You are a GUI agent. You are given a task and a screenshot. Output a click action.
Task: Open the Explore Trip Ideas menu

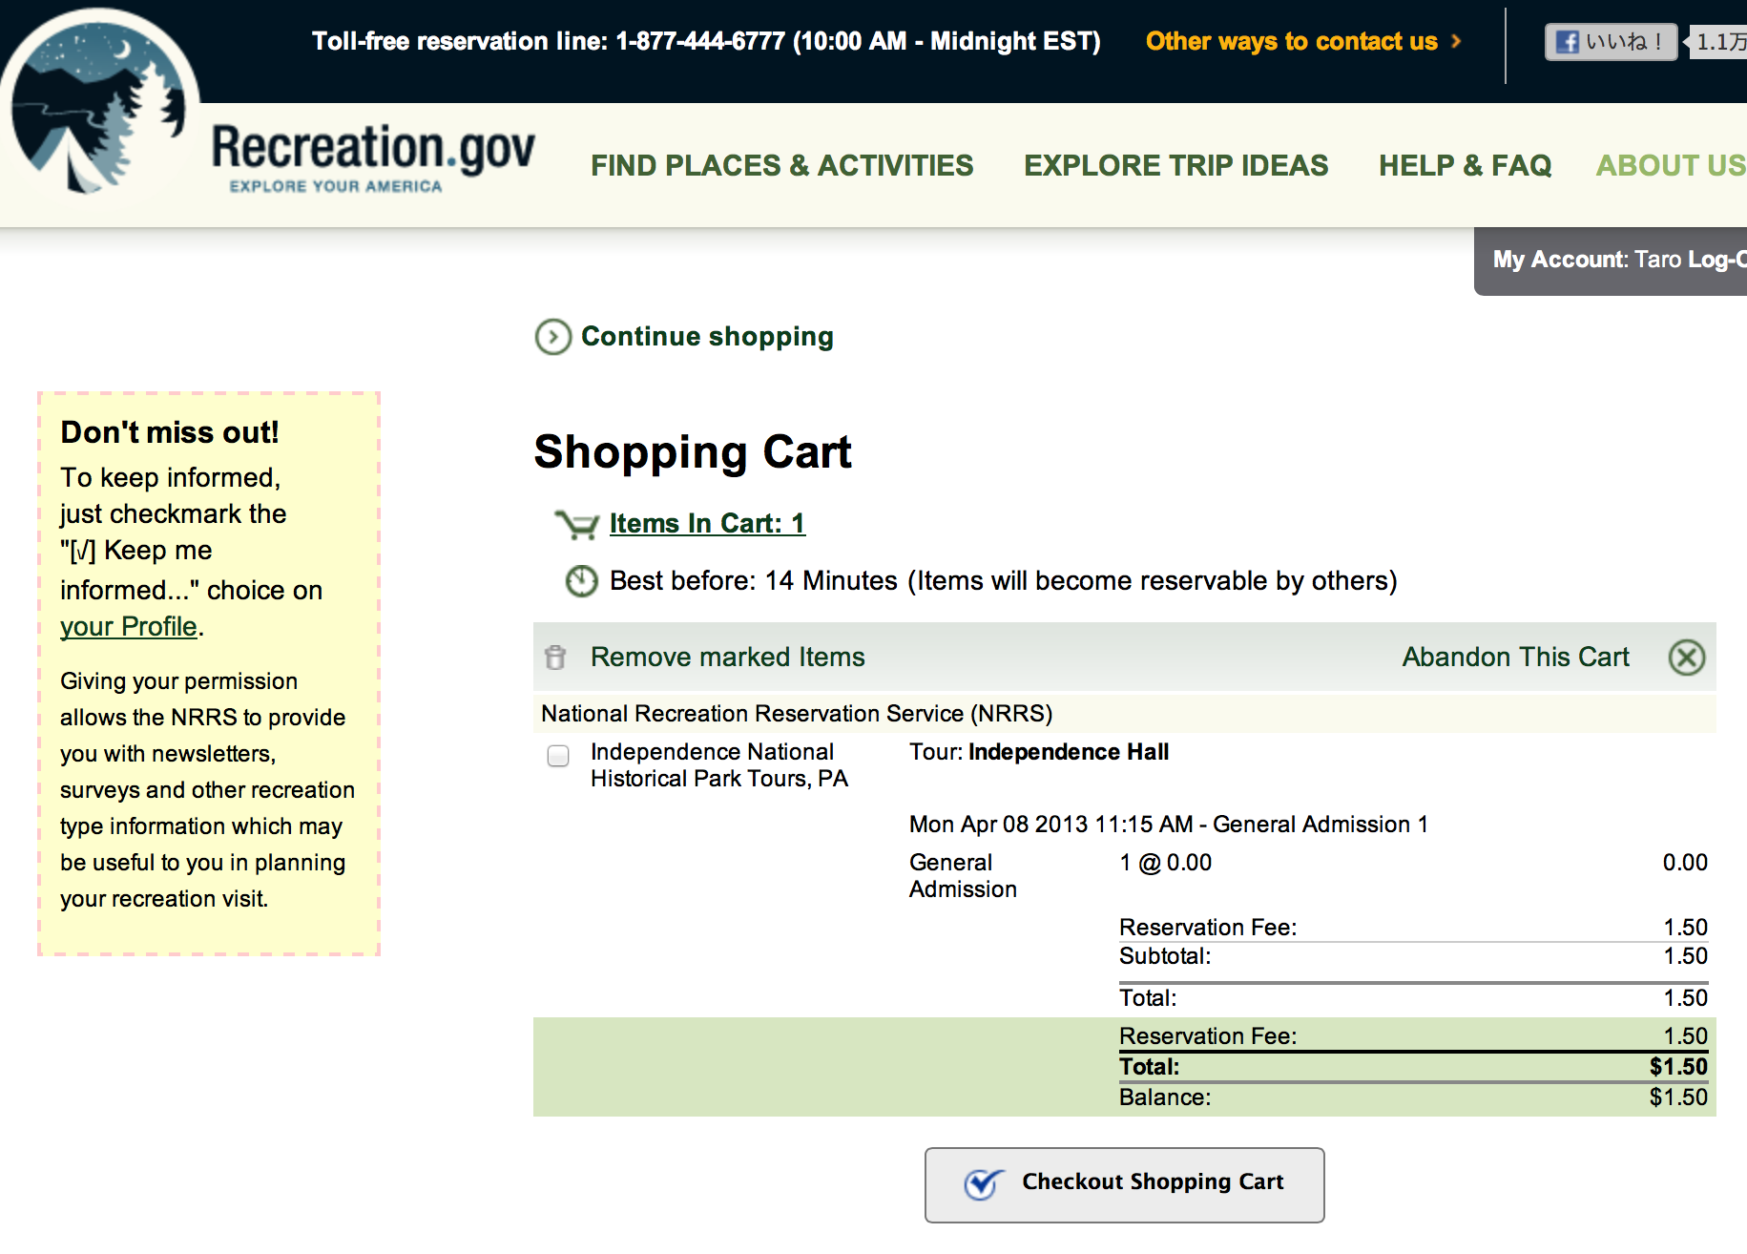(x=1175, y=165)
